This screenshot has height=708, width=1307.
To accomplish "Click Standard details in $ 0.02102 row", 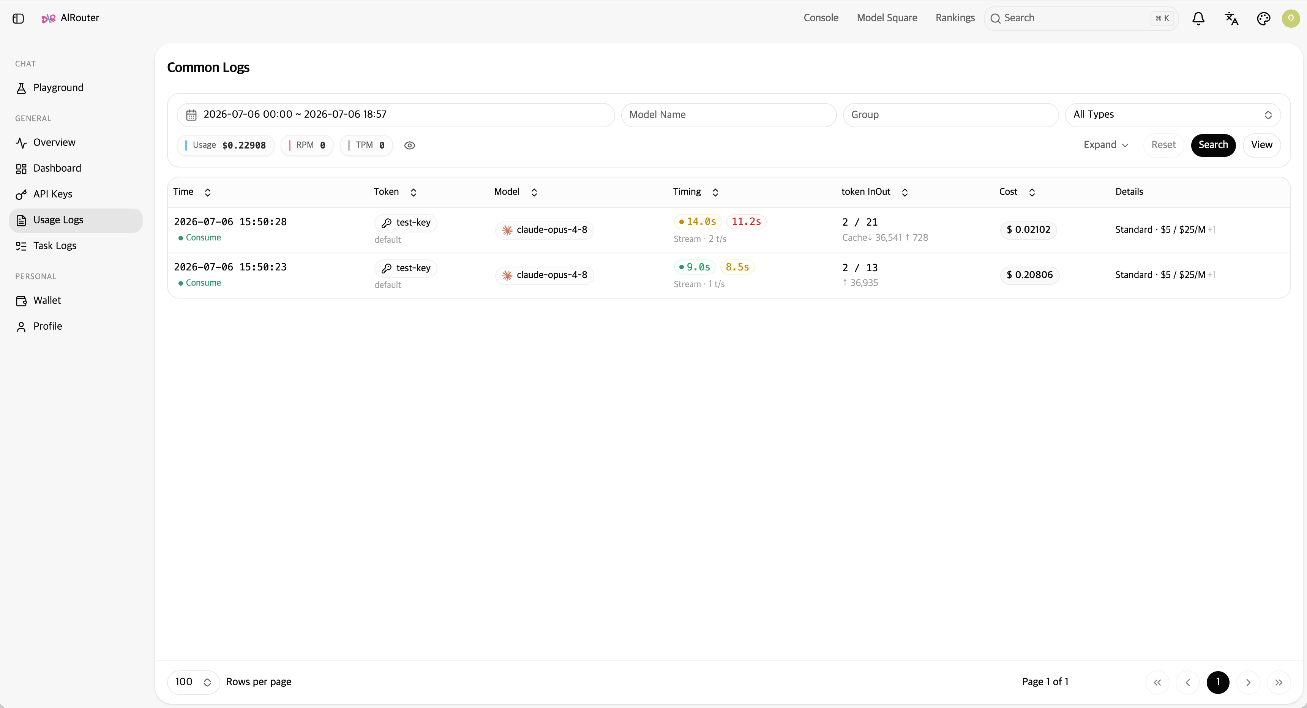I will (x=1165, y=230).
